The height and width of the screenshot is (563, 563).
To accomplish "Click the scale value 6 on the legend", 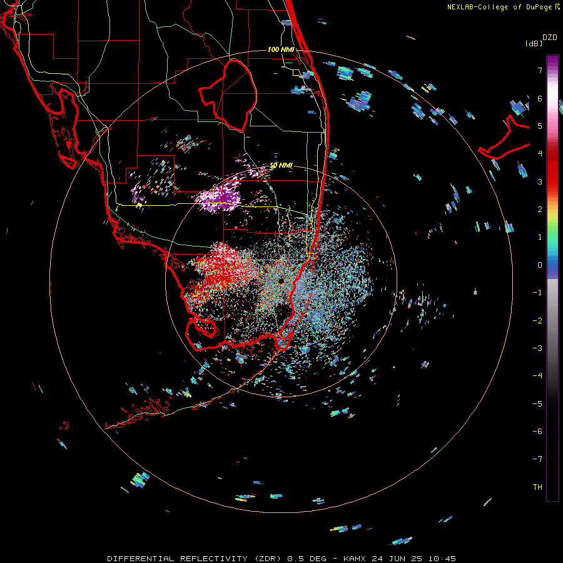I will pyautogui.click(x=540, y=98).
